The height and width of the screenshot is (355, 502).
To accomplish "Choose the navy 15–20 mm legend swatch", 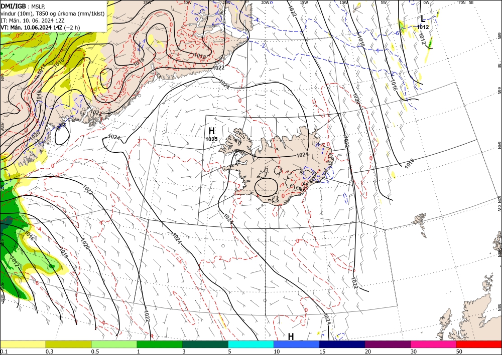I will (342, 344).
